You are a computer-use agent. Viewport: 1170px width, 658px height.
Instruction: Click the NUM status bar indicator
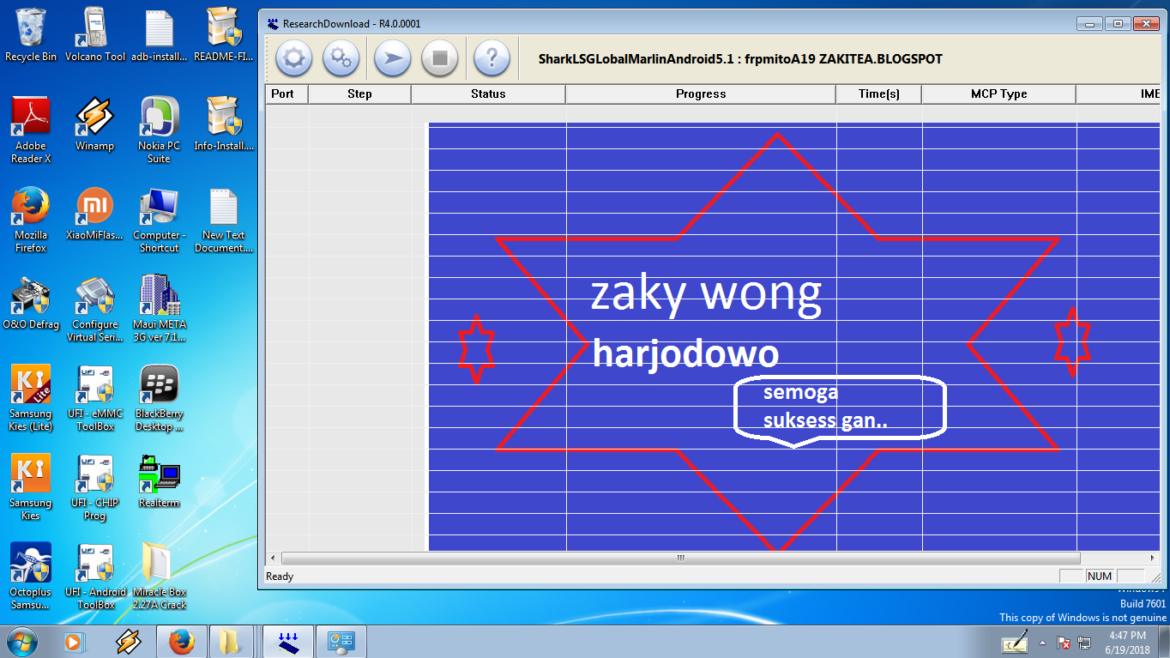point(1100,577)
